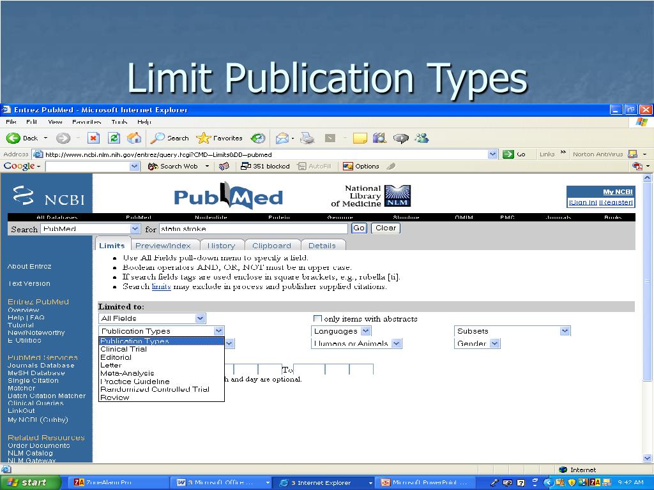The height and width of the screenshot is (490, 654).
Task: Click the Windows start button
Action: pyautogui.click(x=29, y=482)
